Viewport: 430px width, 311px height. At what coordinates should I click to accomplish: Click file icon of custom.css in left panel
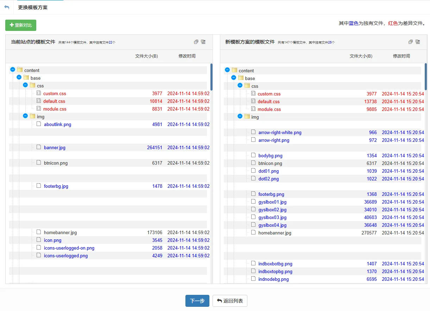pos(39,93)
